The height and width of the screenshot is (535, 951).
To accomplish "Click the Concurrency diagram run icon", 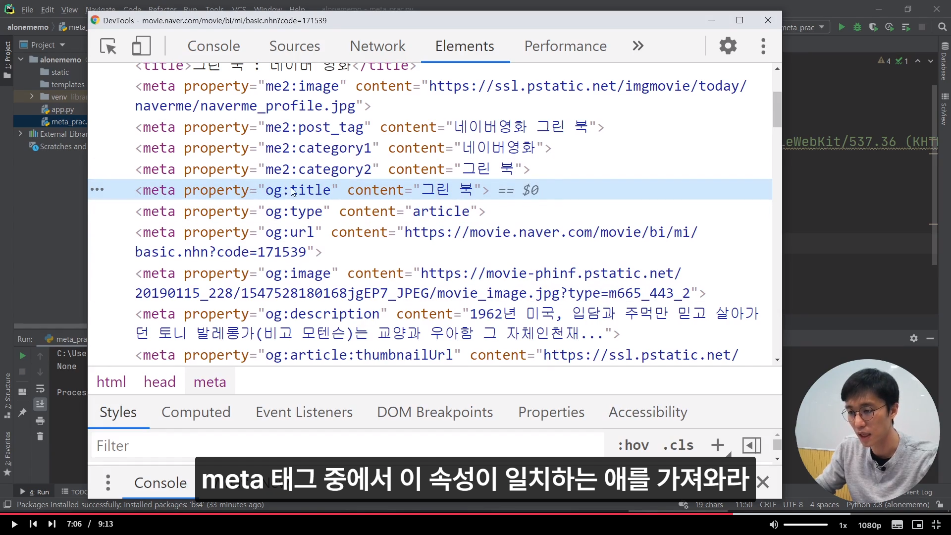I will click(906, 27).
